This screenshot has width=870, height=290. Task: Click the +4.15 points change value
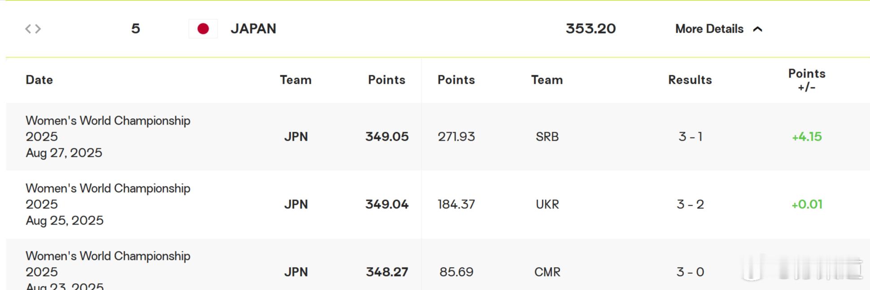tap(807, 137)
